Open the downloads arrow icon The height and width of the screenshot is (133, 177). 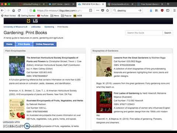(151, 10)
